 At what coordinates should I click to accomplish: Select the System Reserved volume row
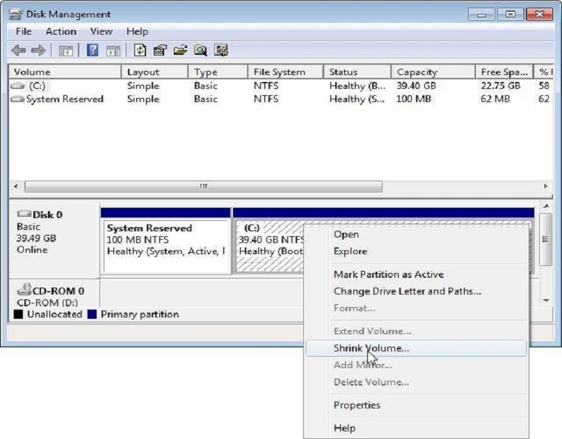coord(64,99)
